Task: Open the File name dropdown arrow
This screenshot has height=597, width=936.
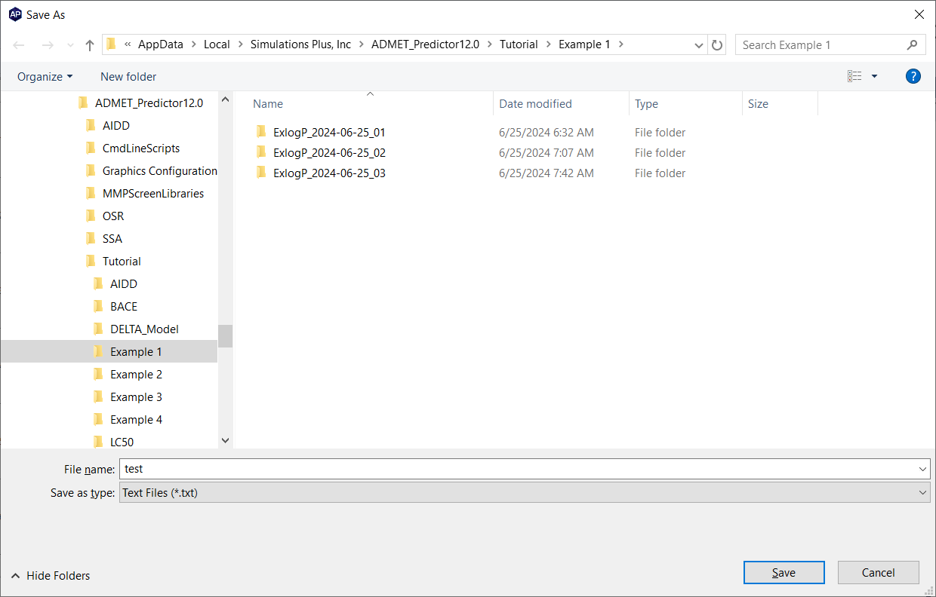Action: (923, 469)
